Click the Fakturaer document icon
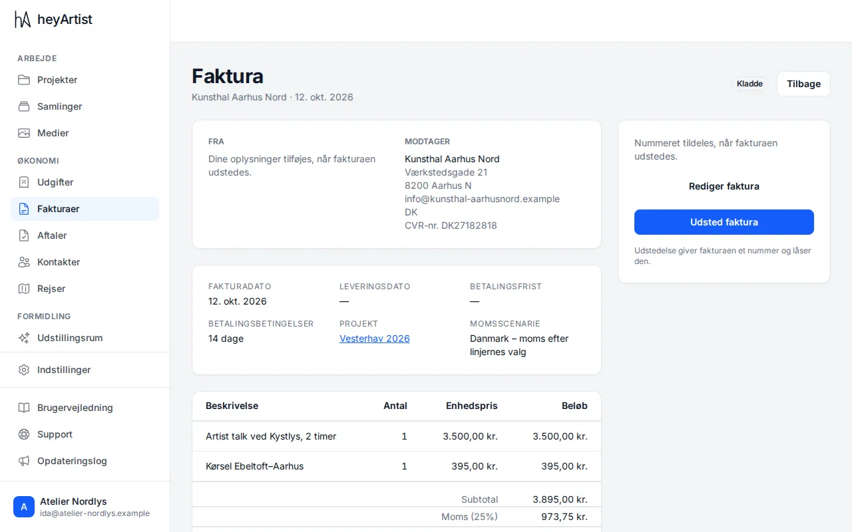Screen dimensions: 852x532 pyautogui.click(x=24, y=209)
